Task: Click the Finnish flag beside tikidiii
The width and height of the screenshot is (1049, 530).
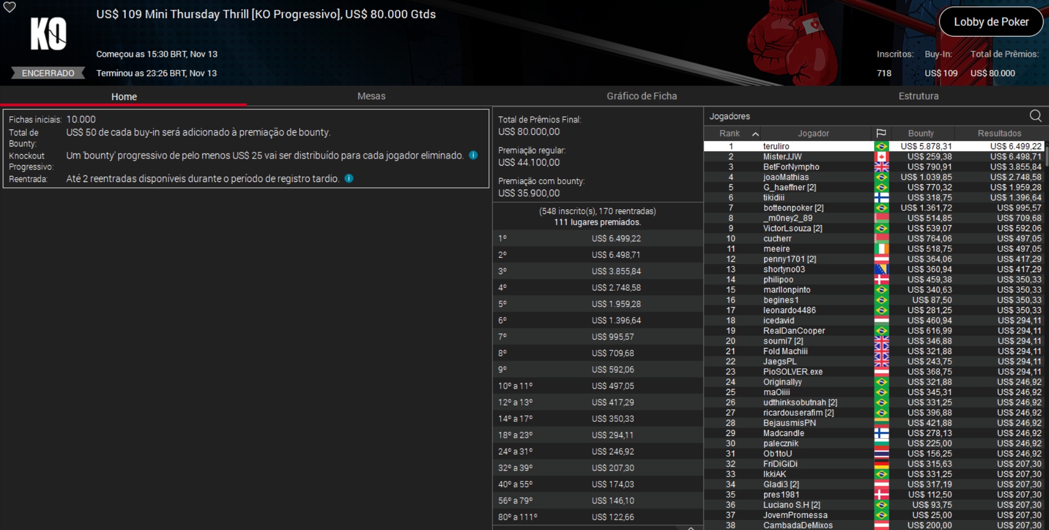Action: (881, 197)
